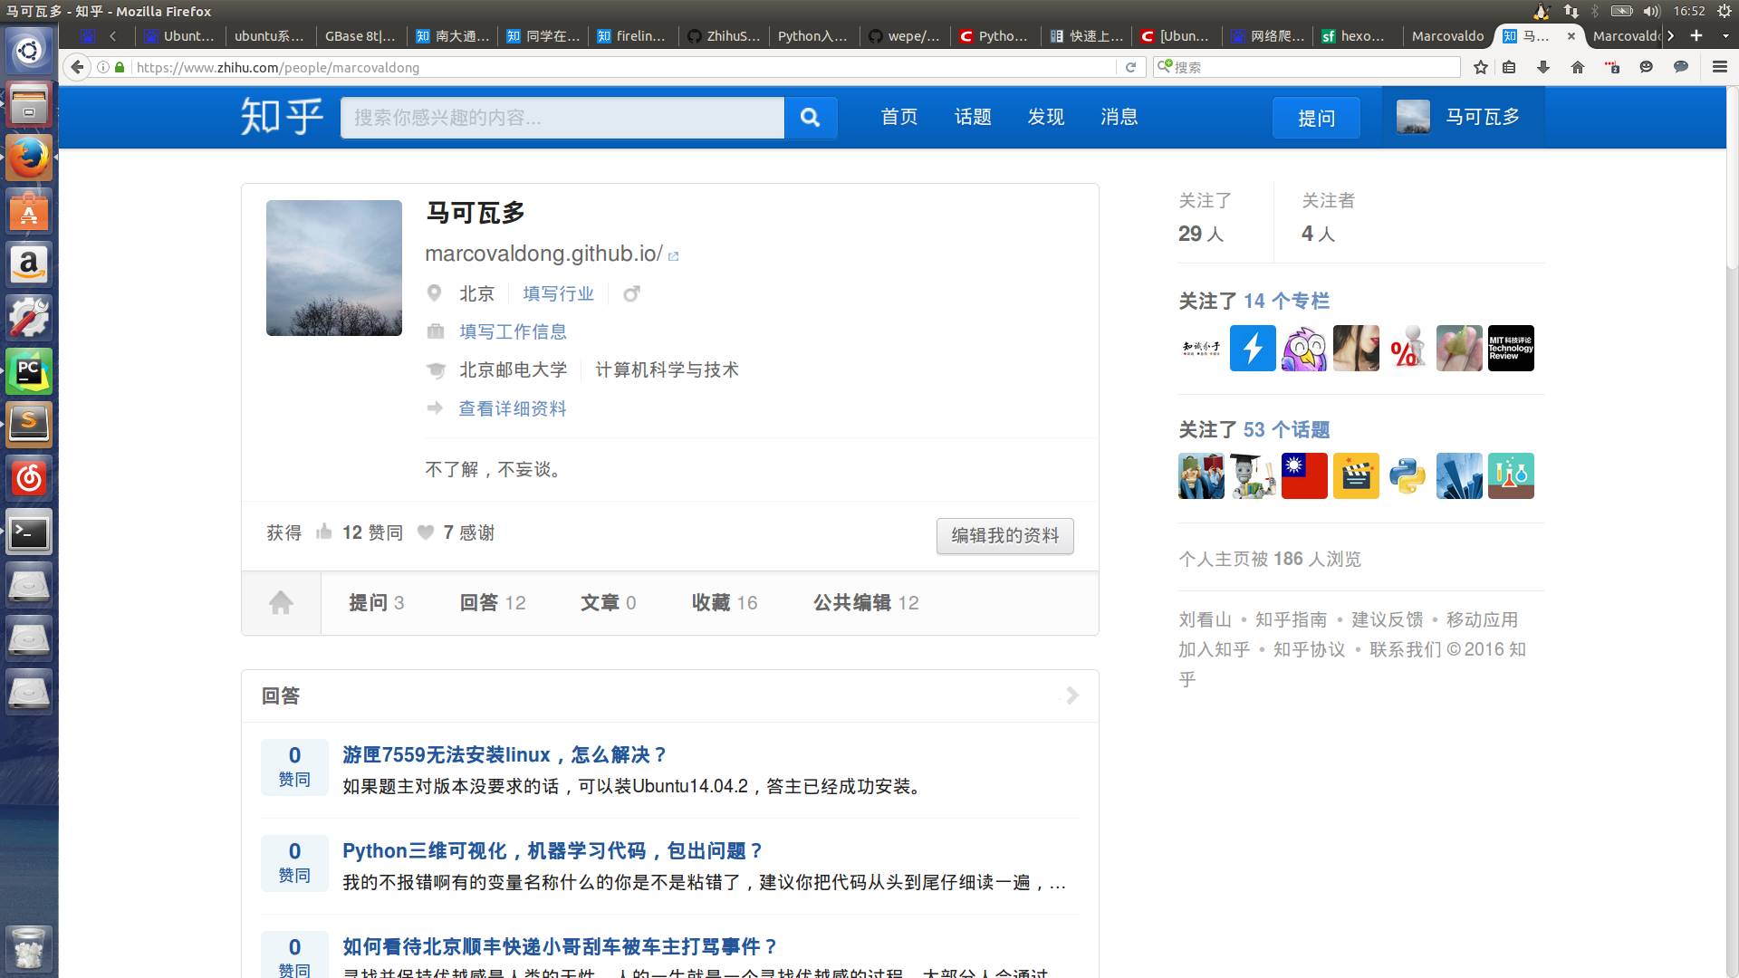
Task: Open question Python三维可视化 link
Action: click(x=553, y=851)
